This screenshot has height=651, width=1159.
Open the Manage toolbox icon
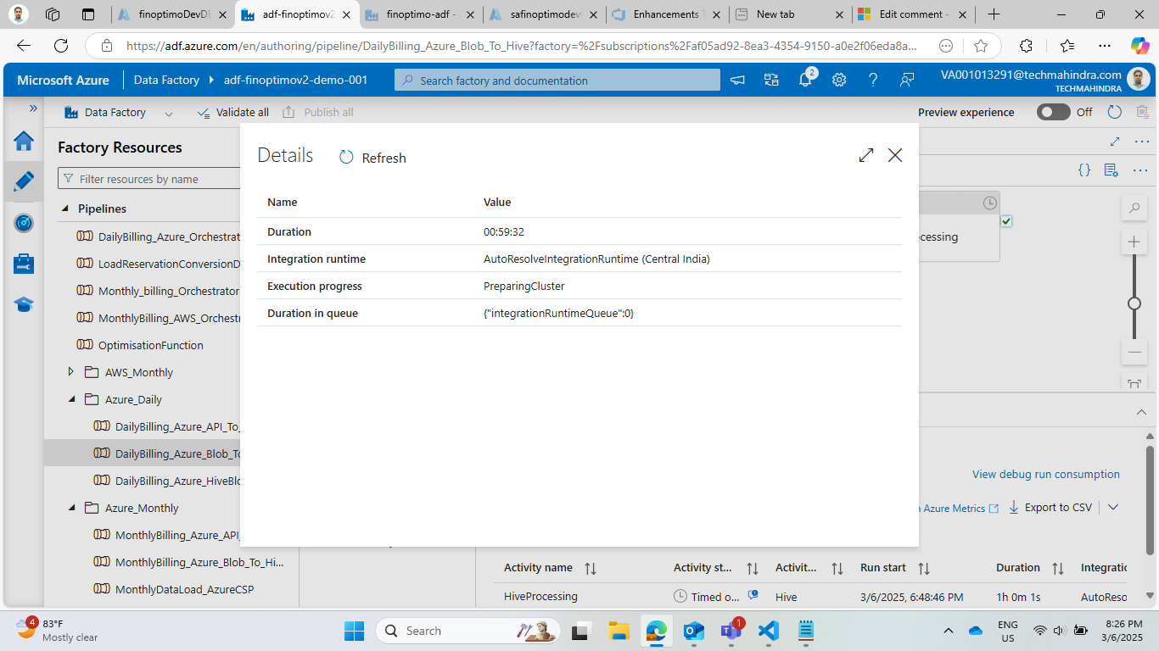(24, 264)
